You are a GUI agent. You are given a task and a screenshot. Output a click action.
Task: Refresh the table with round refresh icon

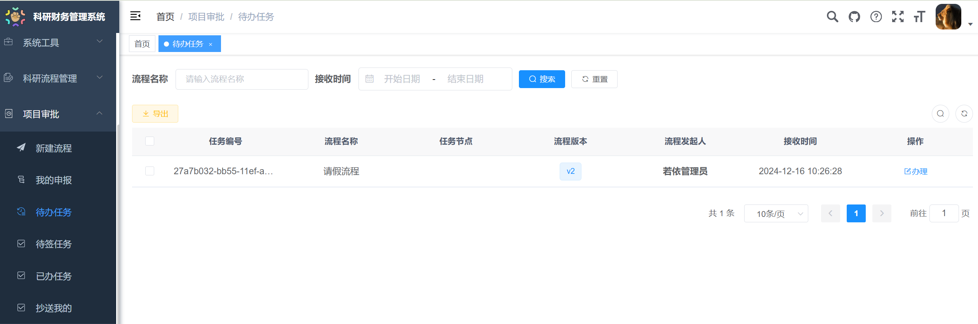[964, 114]
